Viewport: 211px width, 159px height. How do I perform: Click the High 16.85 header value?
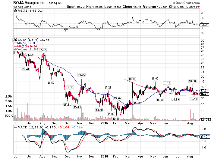click(x=94, y=7)
